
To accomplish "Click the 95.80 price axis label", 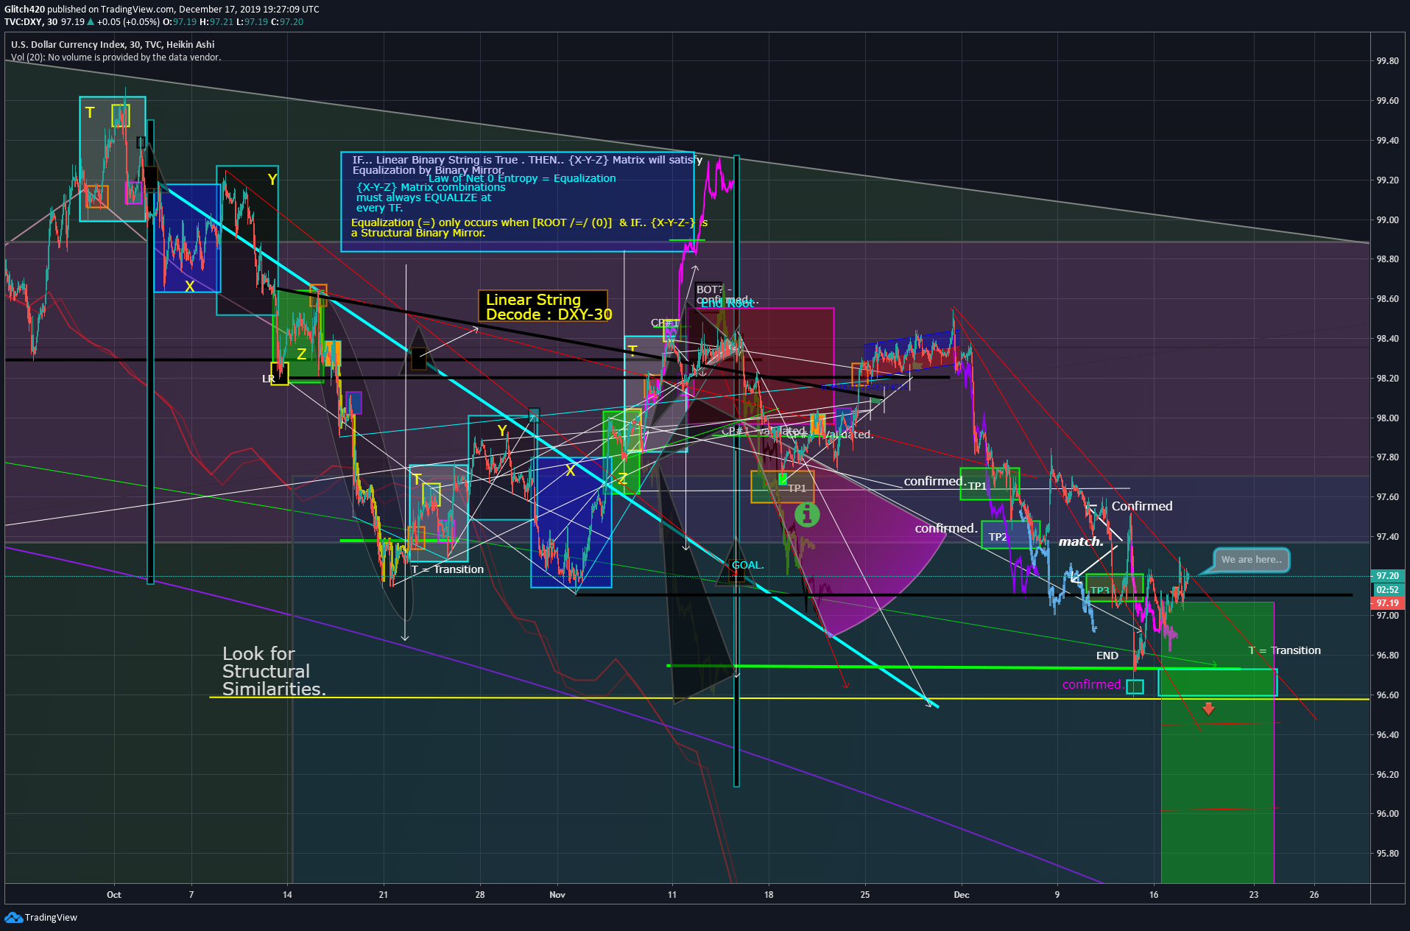I will [x=1387, y=854].
